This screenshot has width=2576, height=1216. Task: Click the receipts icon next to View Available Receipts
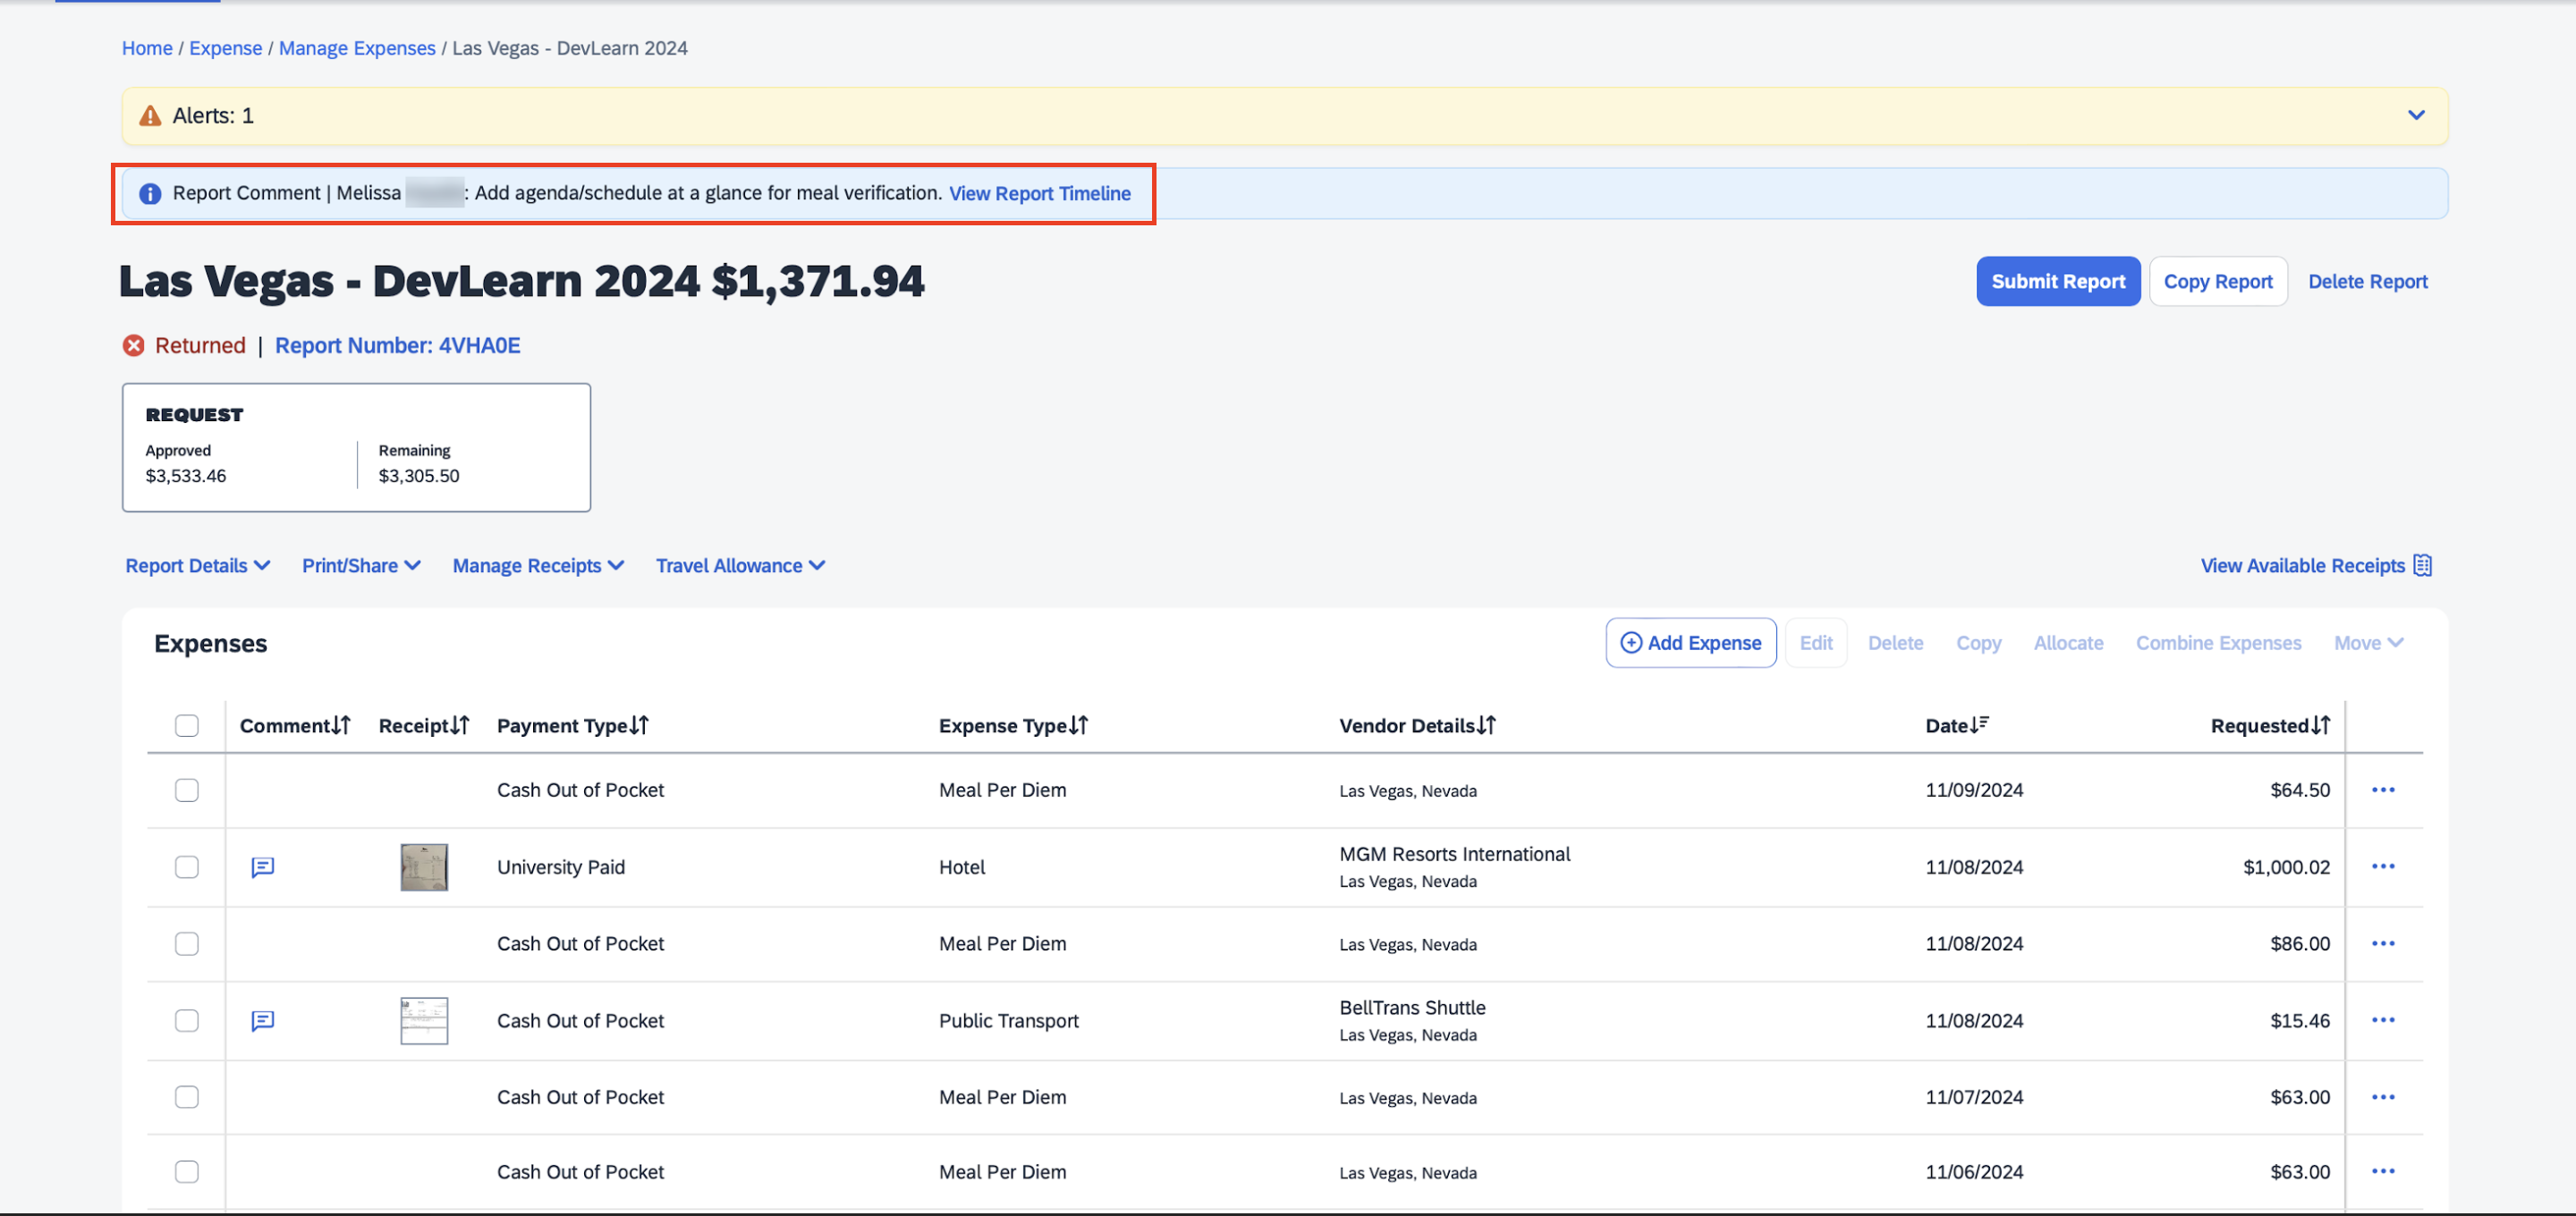(2422, 566)
